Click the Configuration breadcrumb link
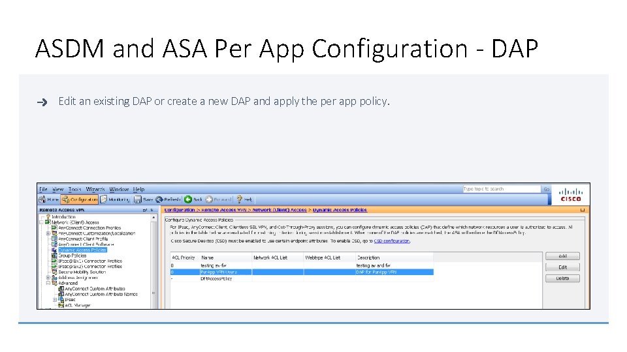This screenshot has width=627, height=352. point(180,210)
